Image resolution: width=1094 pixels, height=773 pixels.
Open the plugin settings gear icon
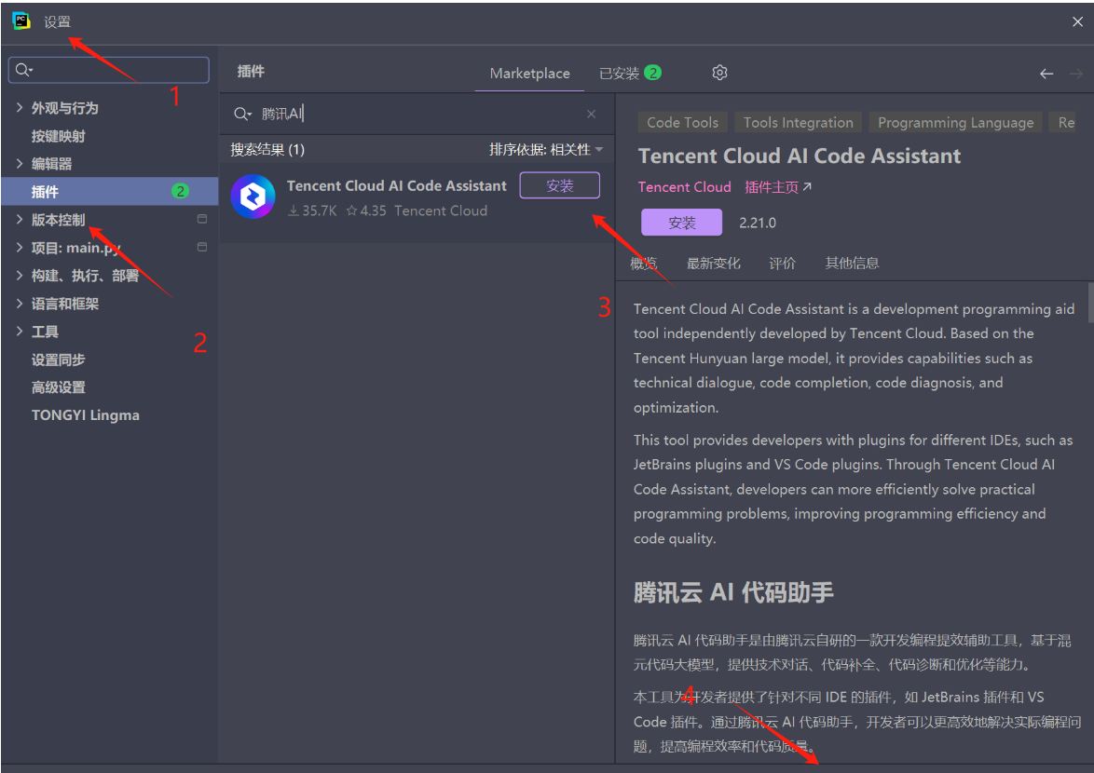[x=720, y=73]
